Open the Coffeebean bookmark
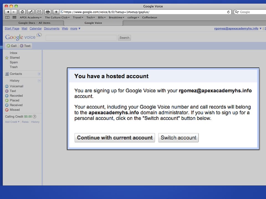 click(150, 17)
